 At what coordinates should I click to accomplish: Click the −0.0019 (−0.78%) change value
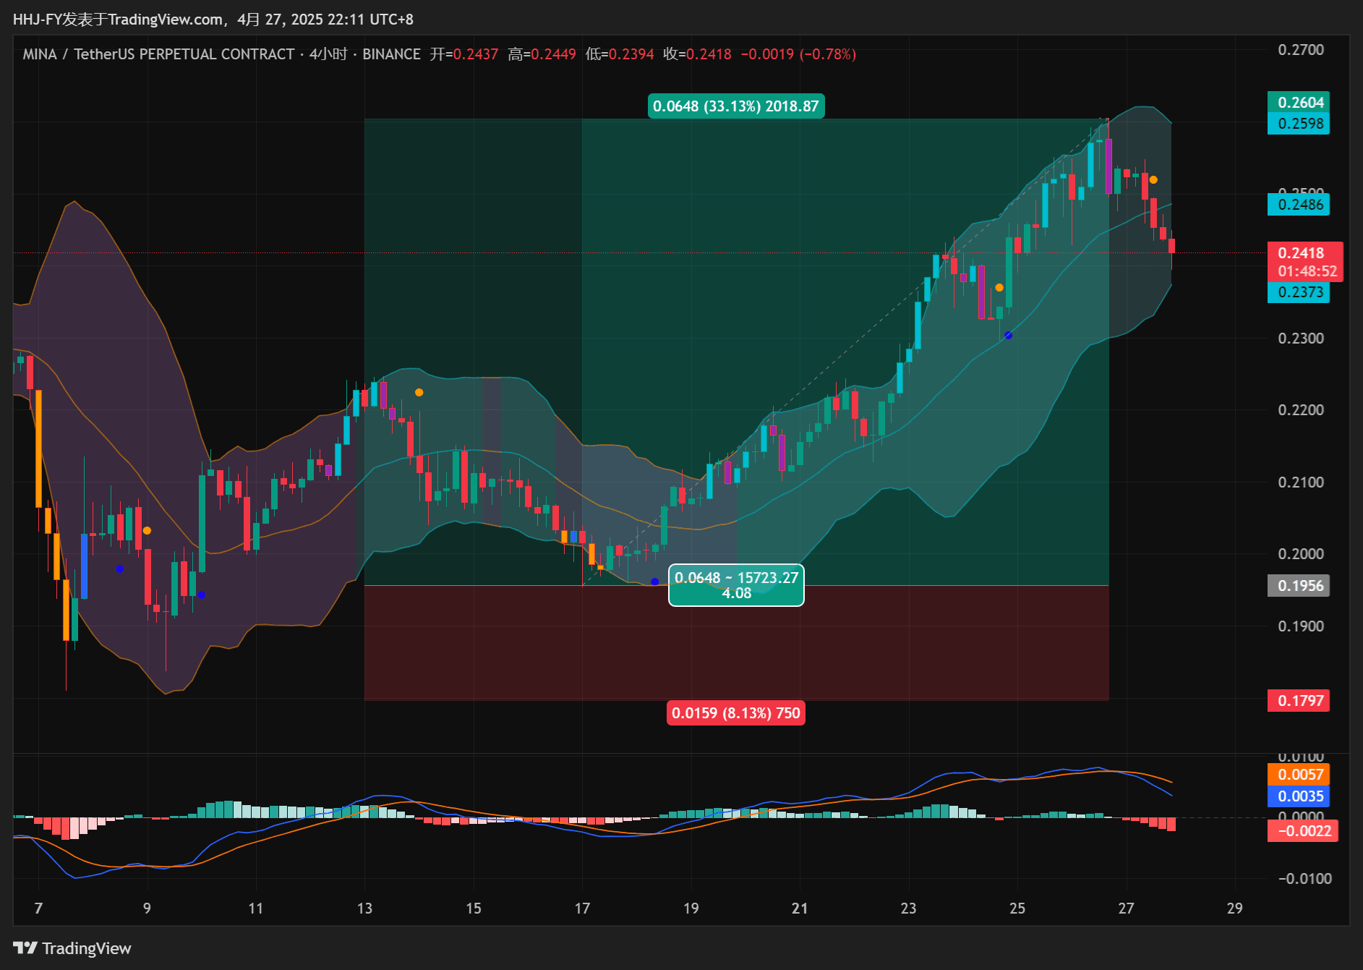[x=798, y=54]
